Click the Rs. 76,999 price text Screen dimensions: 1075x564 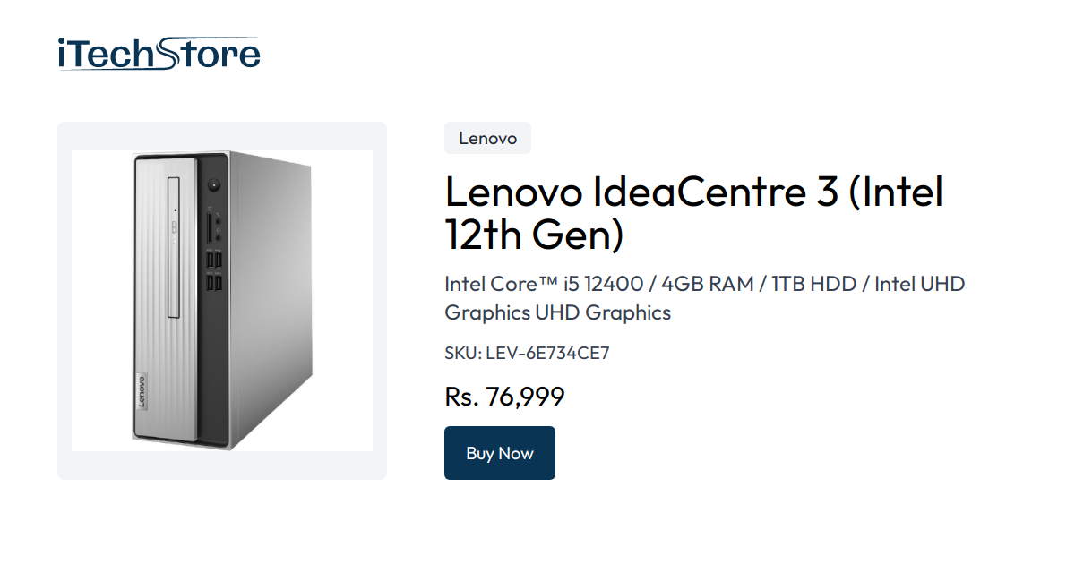click(504, 396)
